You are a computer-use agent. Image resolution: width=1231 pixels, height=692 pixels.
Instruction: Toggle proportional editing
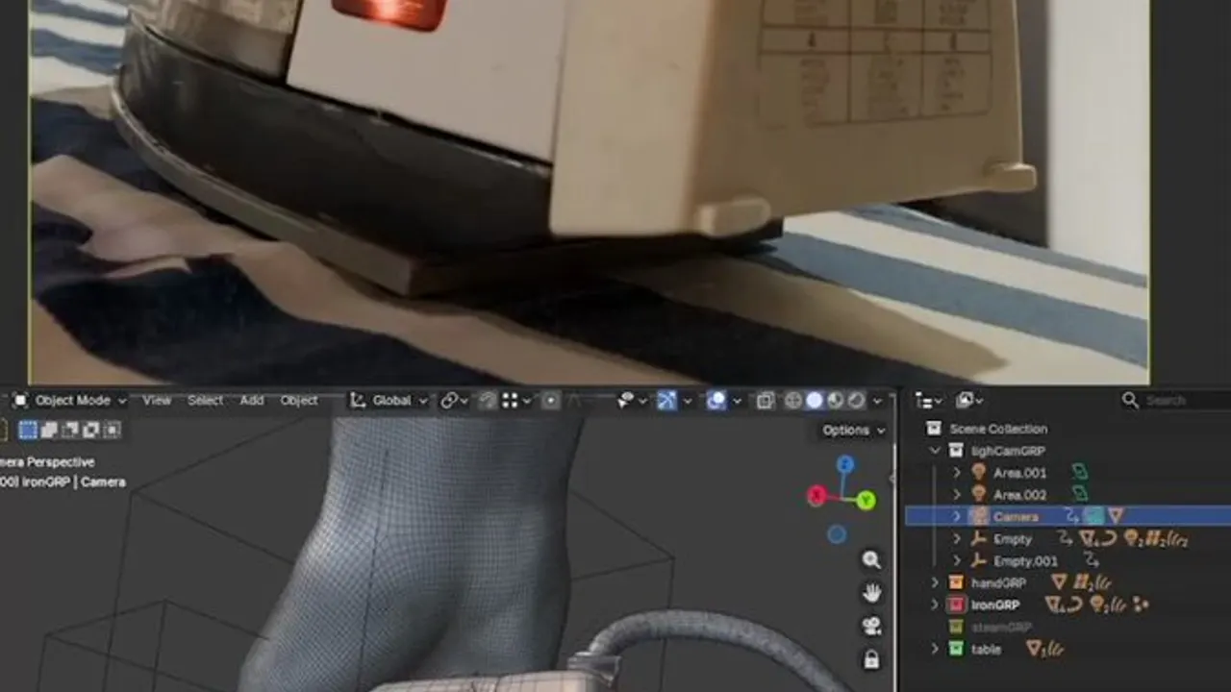click(x=551, y=401)
